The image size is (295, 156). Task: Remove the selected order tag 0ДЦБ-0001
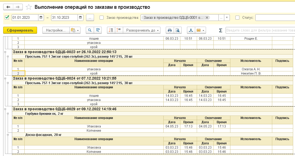click(207, 18)
